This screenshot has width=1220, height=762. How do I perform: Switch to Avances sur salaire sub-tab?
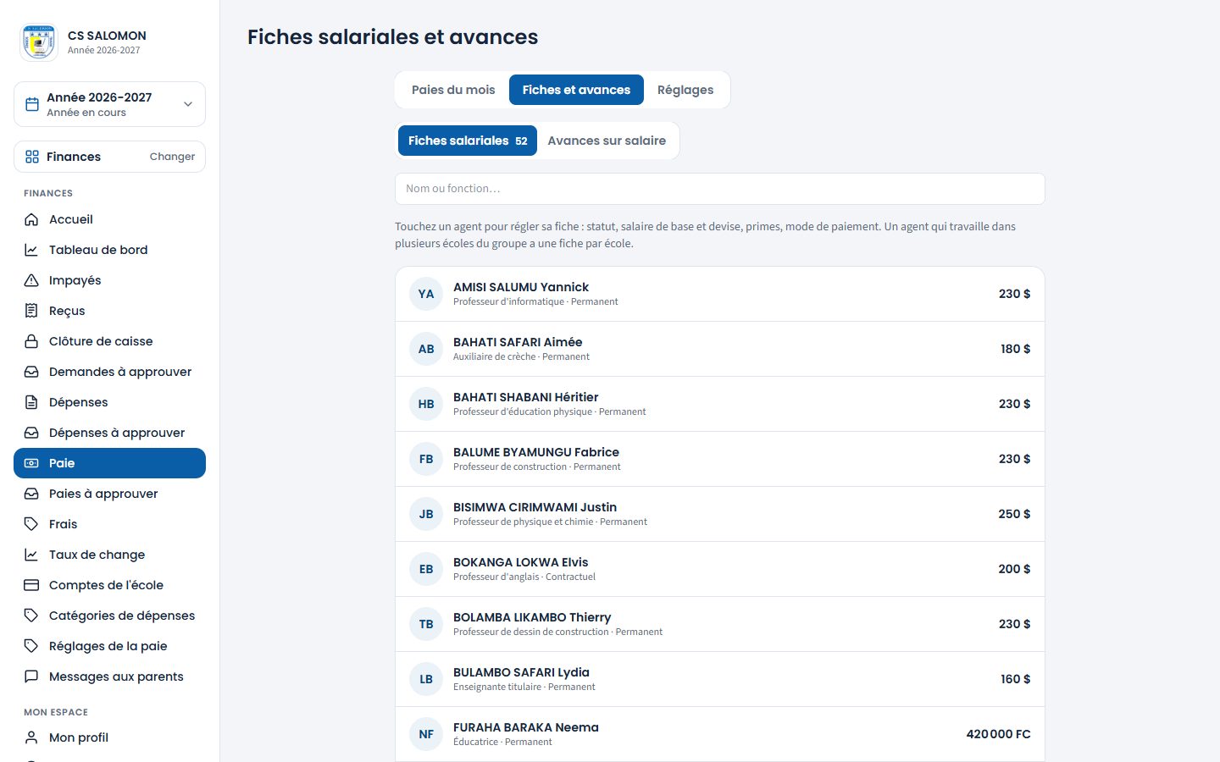[607, 141]
